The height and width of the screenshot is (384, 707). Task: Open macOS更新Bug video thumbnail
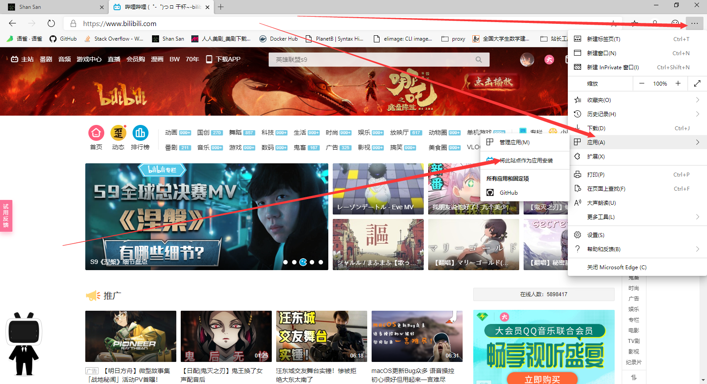point(417,336)
